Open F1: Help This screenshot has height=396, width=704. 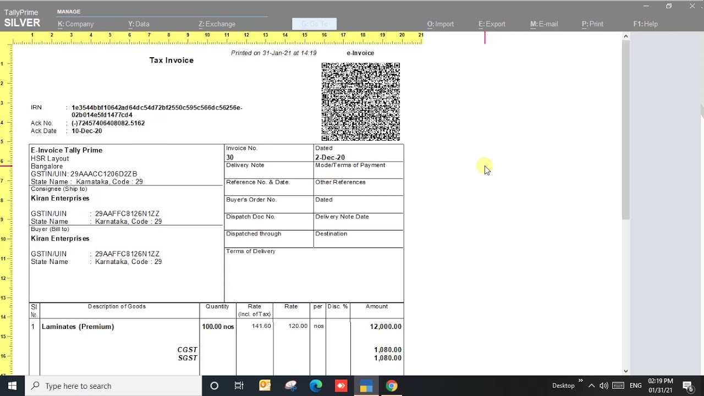click(645, 24)
